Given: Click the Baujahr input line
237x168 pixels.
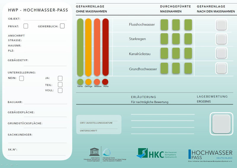Looking at the screenshot, I should point(45,102).
